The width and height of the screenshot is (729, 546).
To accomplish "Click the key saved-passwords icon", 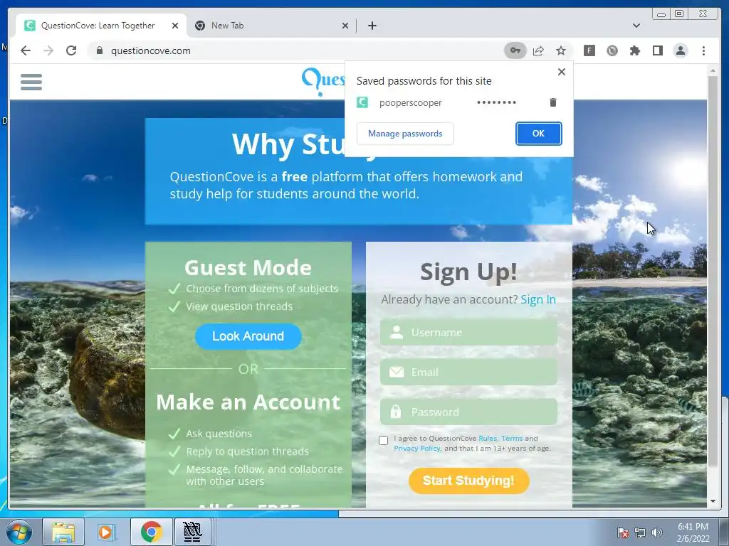I will pyautogui.click(x=515, y=50).
